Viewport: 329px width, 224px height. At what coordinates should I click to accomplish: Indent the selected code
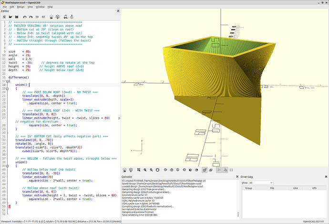coord(43,17)
